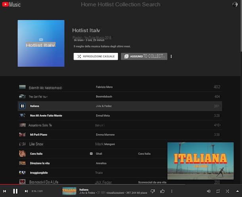Play Mi Parli Piano track
Image resolution: width=242 pixels, height=197 pixels.
38,135
